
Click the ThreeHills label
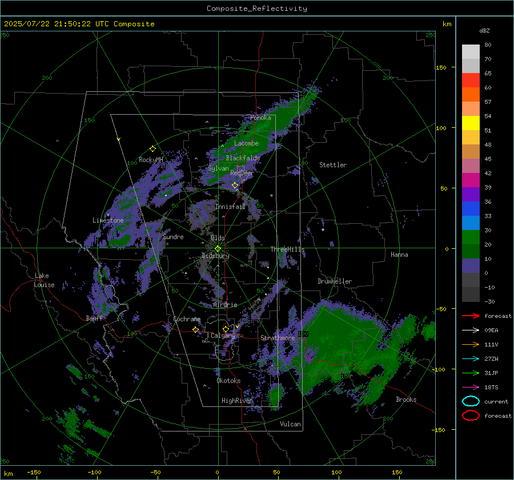pos(287,249)
